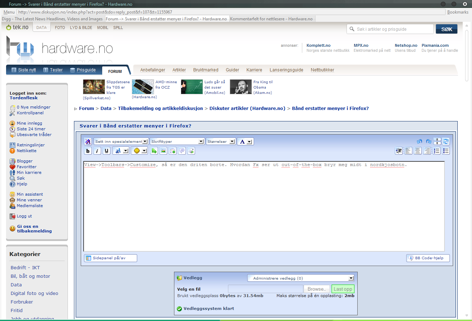This screenshot has height=321, width=472.
Task: Undo the last edit in the editor
Action: [x=419, y=141]
